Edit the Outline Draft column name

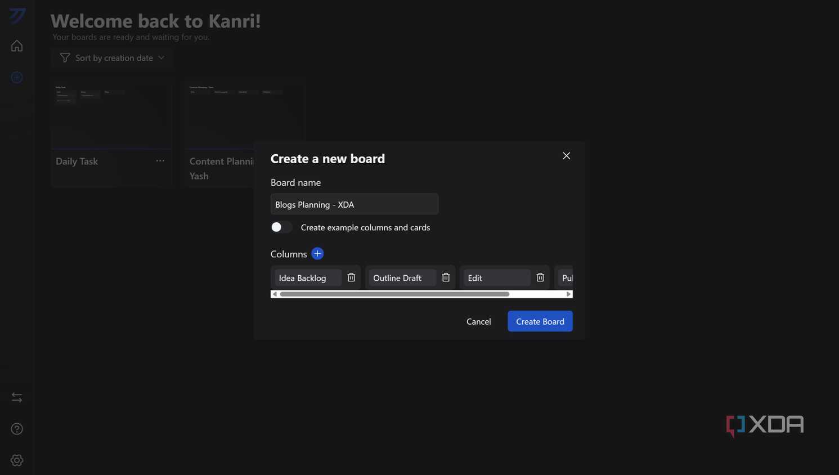pos(402,277)
